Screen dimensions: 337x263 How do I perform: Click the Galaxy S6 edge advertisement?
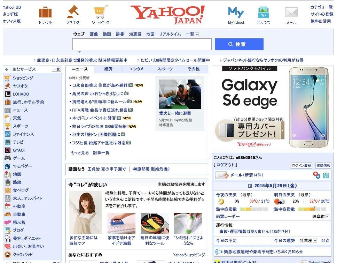[273, 107]
